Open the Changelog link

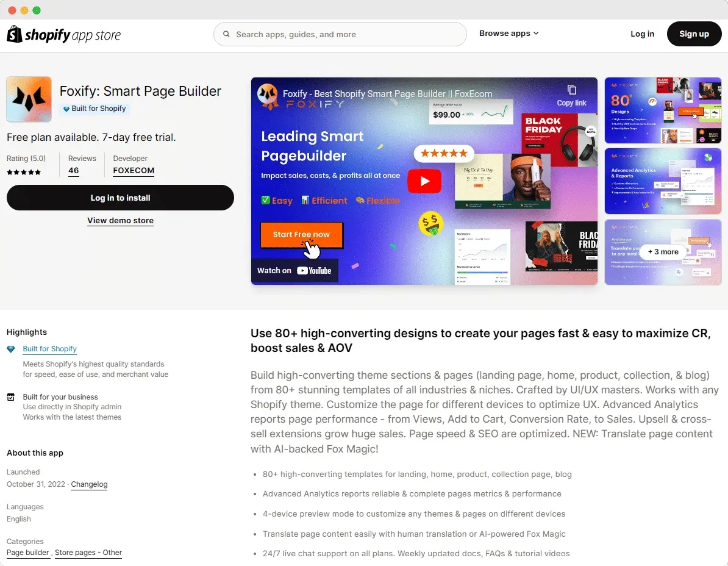[89, 484]
